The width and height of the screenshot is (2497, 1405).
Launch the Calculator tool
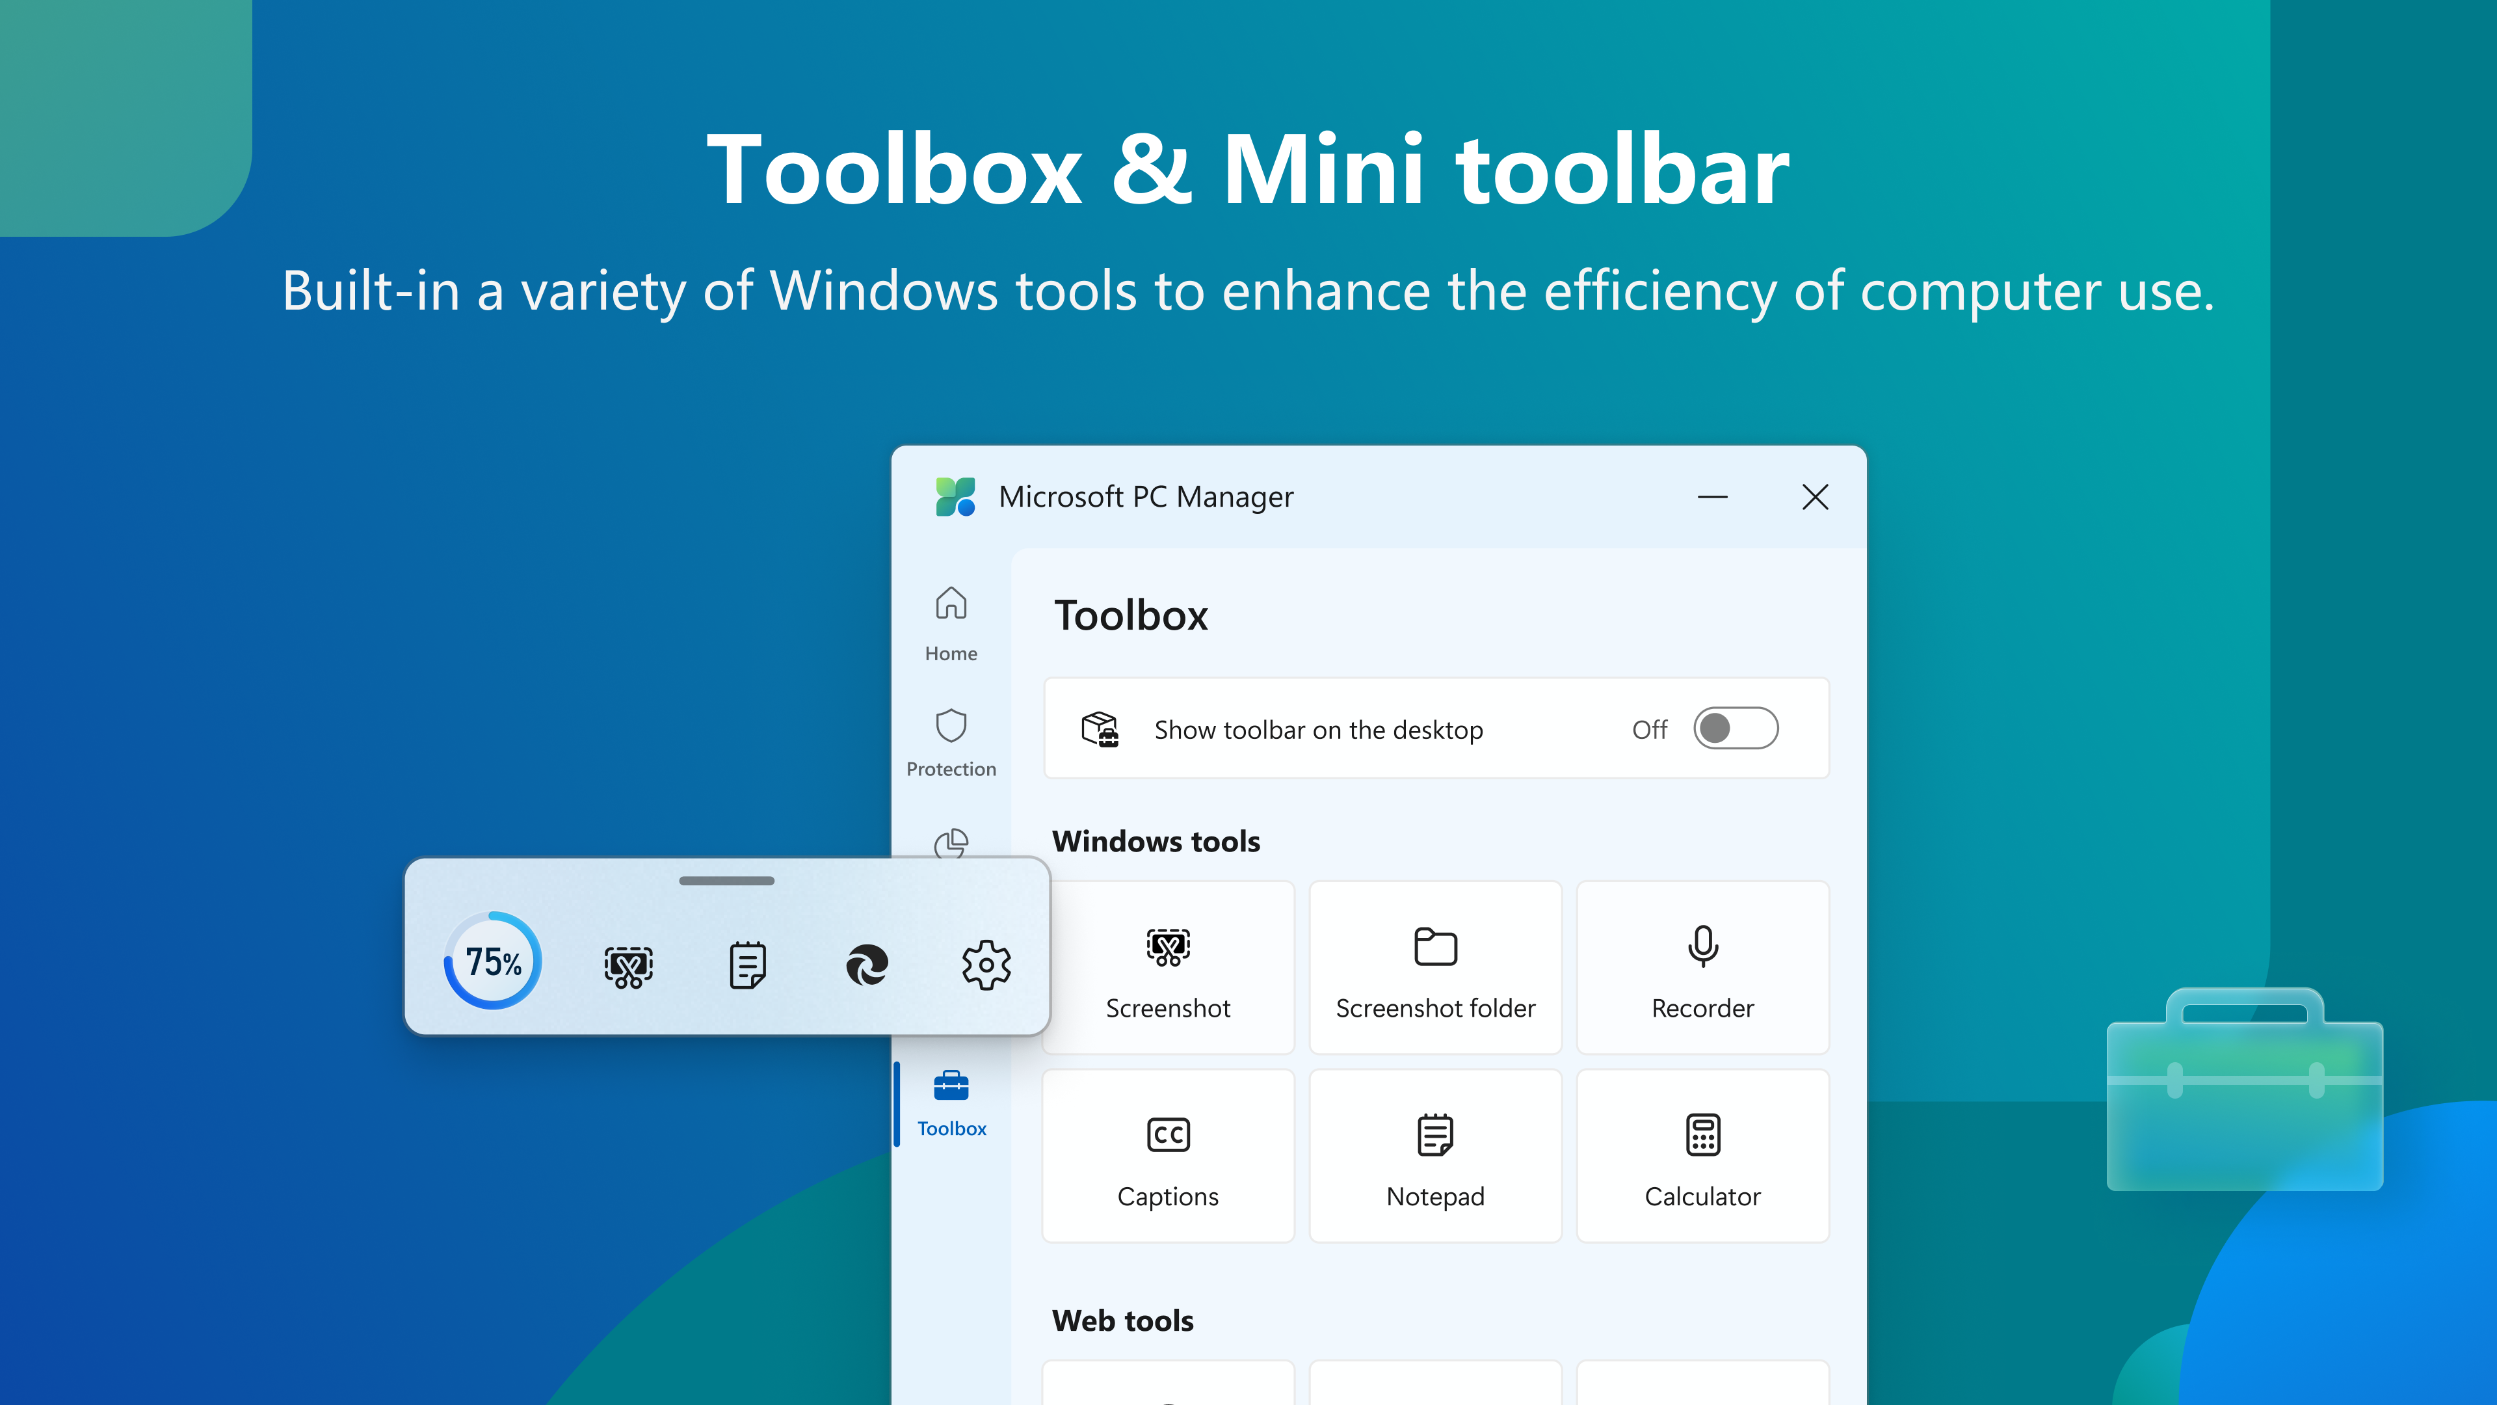coord(1702,1155)
